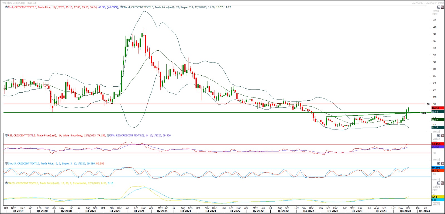The width and height of the screenshot is (445, 214).
Task: Click the clock icon before RSI legend
Action: (x=6, y=135)
